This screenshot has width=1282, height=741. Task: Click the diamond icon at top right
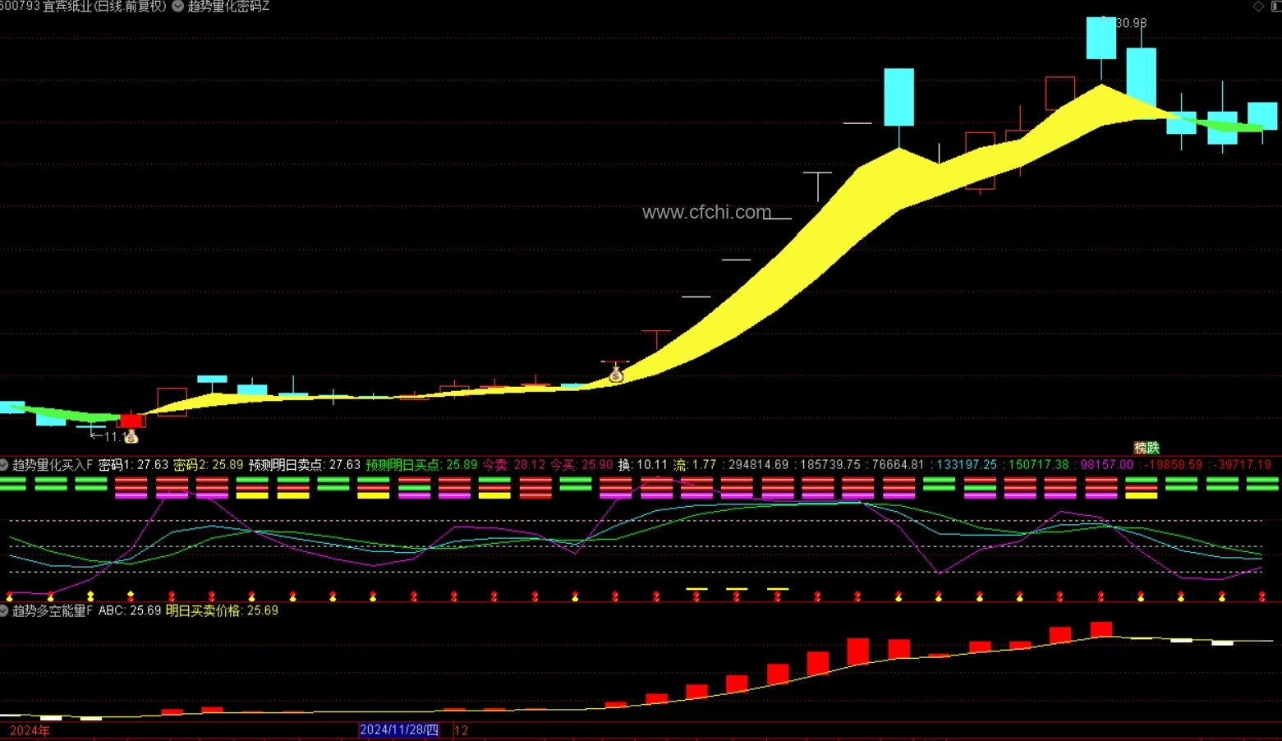coord(1258,7)
